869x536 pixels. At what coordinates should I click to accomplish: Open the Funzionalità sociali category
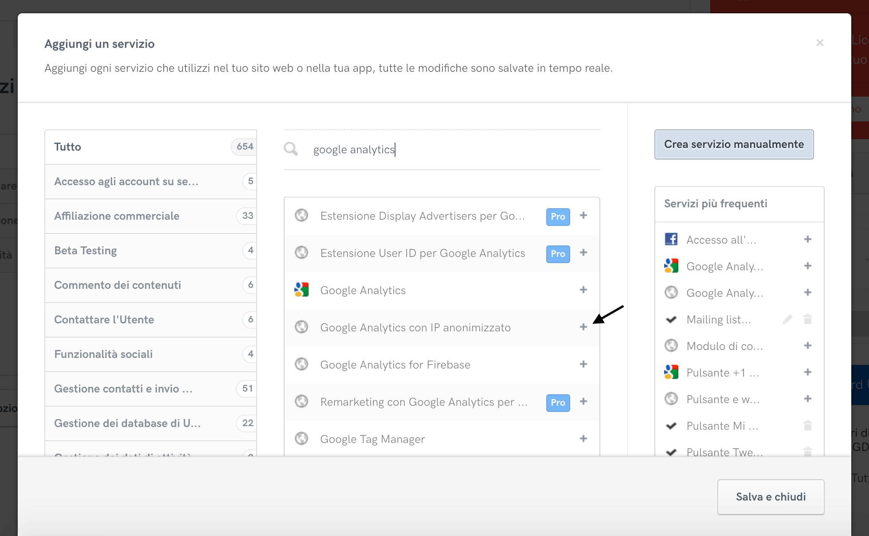(151, 354)
